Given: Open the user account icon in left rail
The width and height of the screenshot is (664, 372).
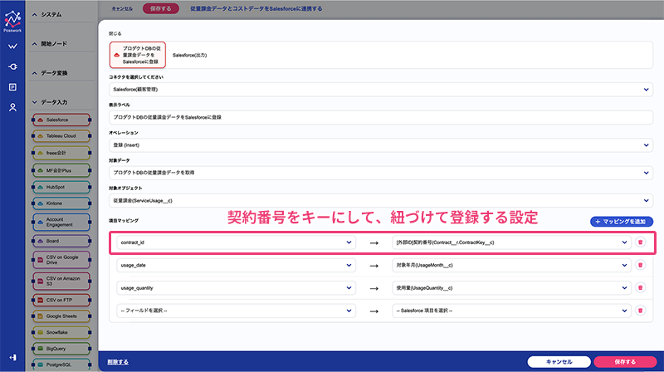Looking at the screenshot, I should click(x=12, y=107).
